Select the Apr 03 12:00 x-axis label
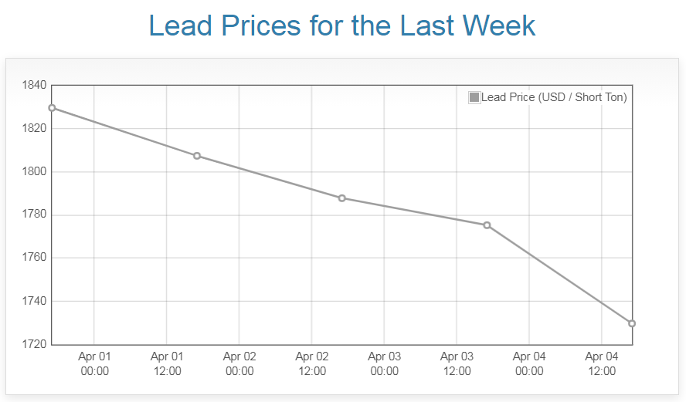 [x=457, y=363]
